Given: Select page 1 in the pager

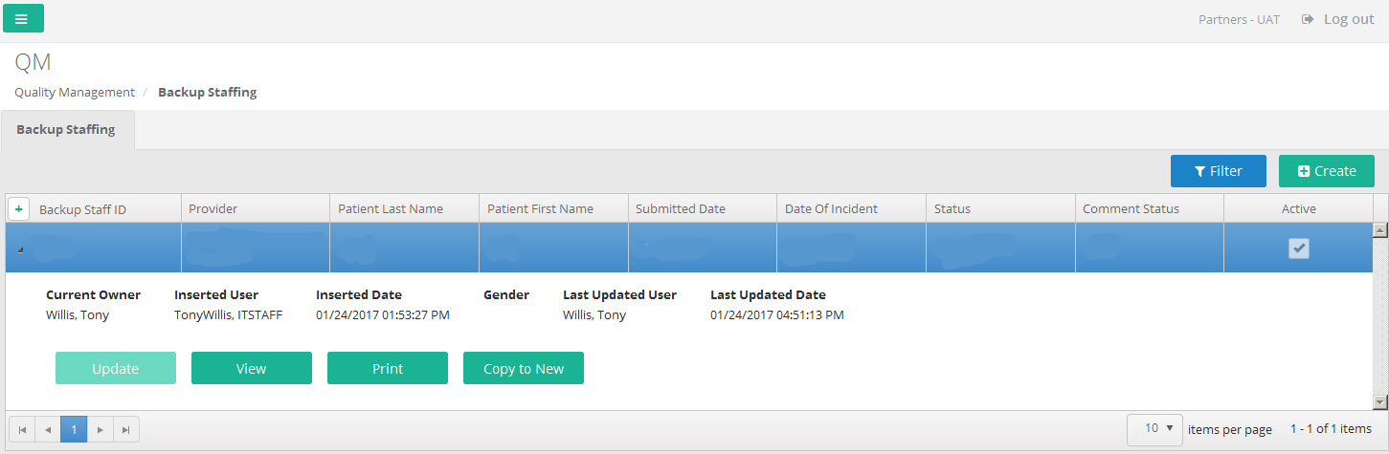Looking at the screenshot, I should tap(74, 430).
